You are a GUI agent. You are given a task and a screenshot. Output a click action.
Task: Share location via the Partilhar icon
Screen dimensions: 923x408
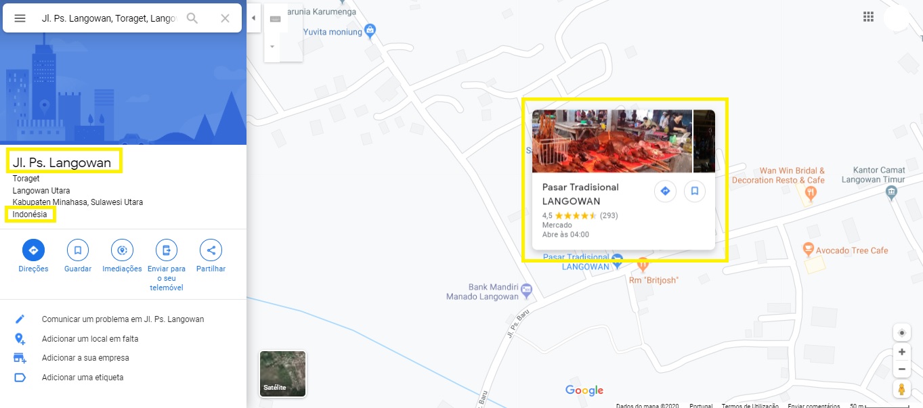[211, 250]
